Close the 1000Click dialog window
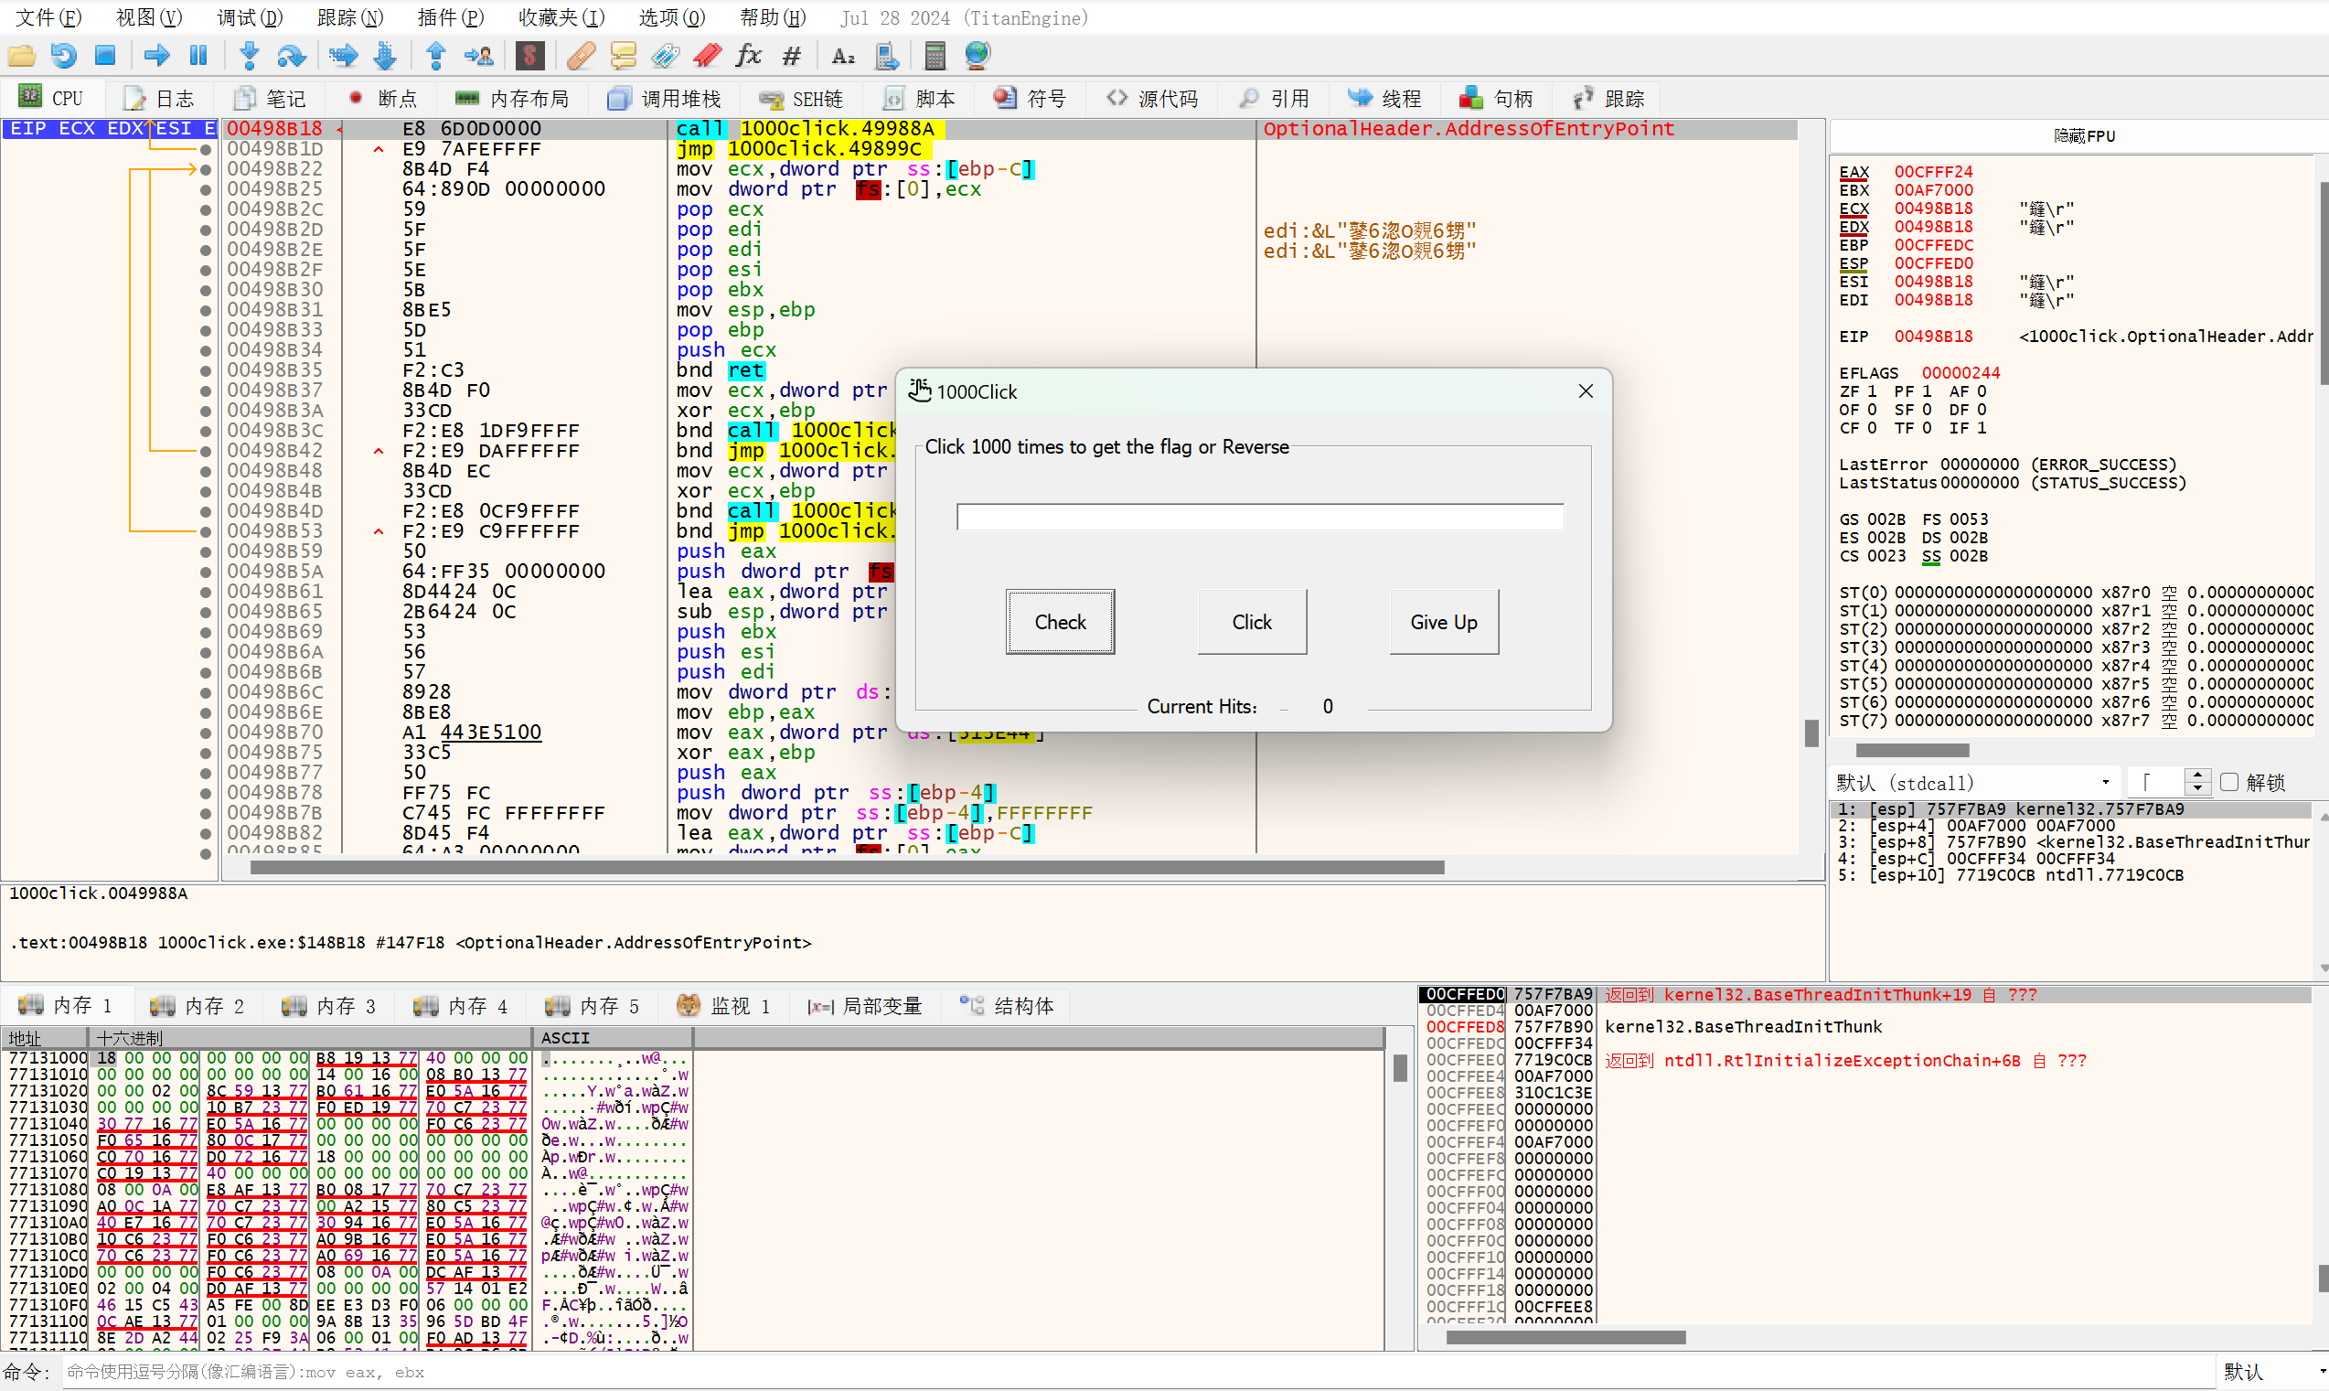The height and width of the screenshot is (1391, 2329). click(1585, 391)
